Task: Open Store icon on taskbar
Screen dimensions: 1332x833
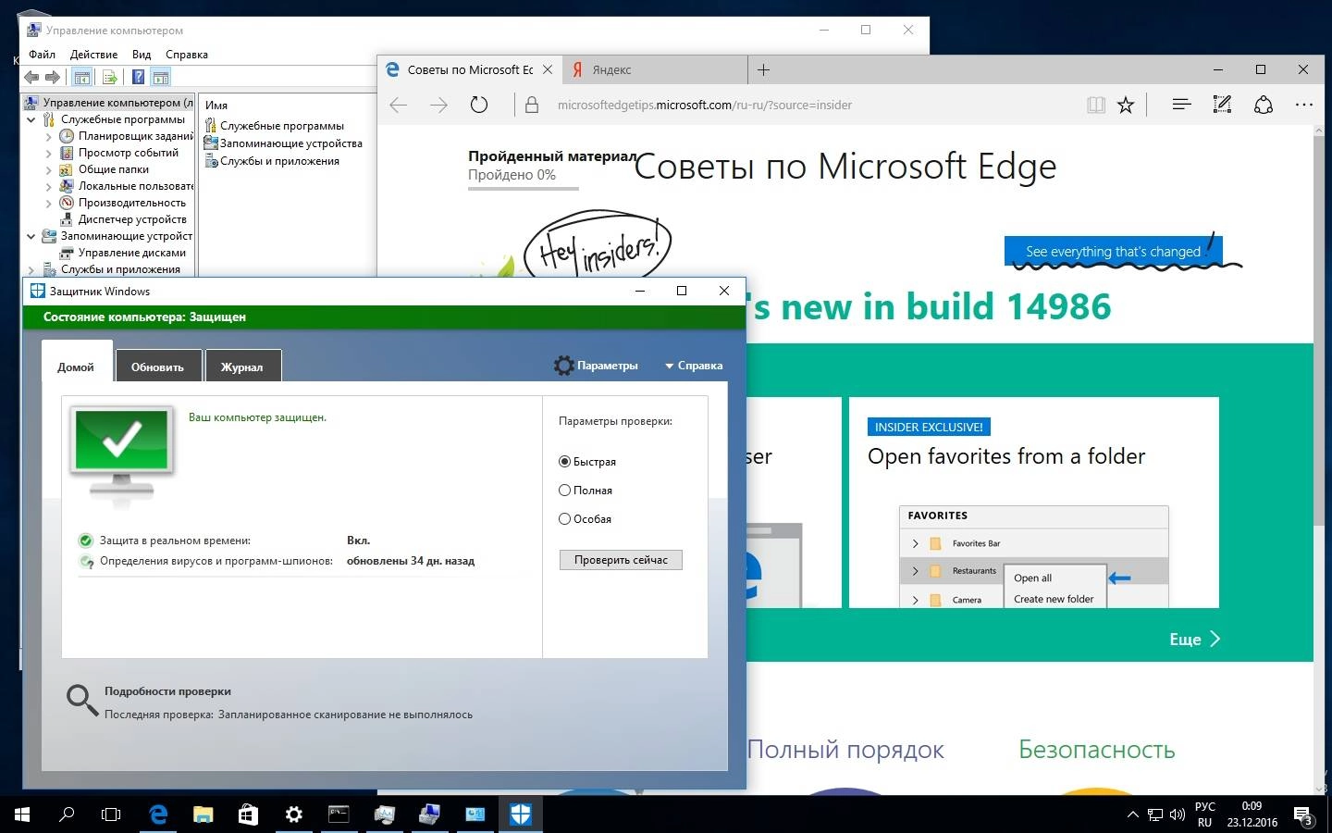Action: point(248,814)
